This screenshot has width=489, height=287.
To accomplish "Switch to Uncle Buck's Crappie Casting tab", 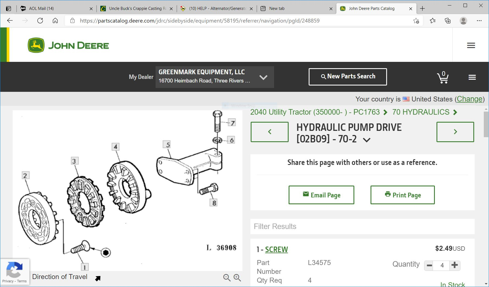I will (135, 9).
